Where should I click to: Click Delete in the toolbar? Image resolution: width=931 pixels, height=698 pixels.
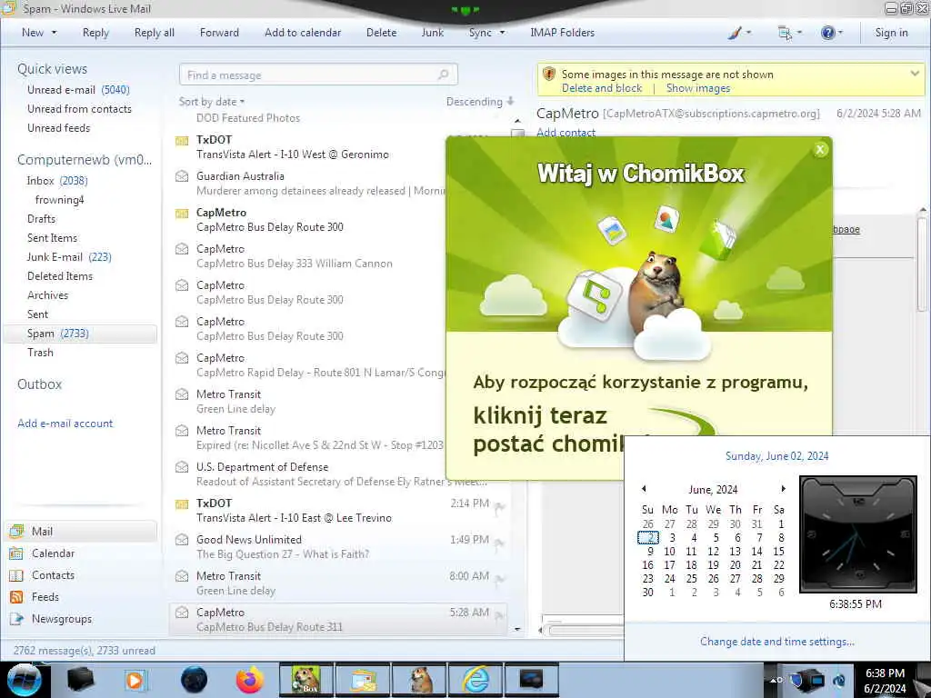[x=381, y=33]
